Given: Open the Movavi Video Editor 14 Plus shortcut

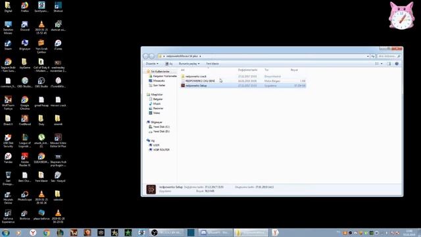Looking at the screenshot, I should pyautogui.click(x=58, y=140).
